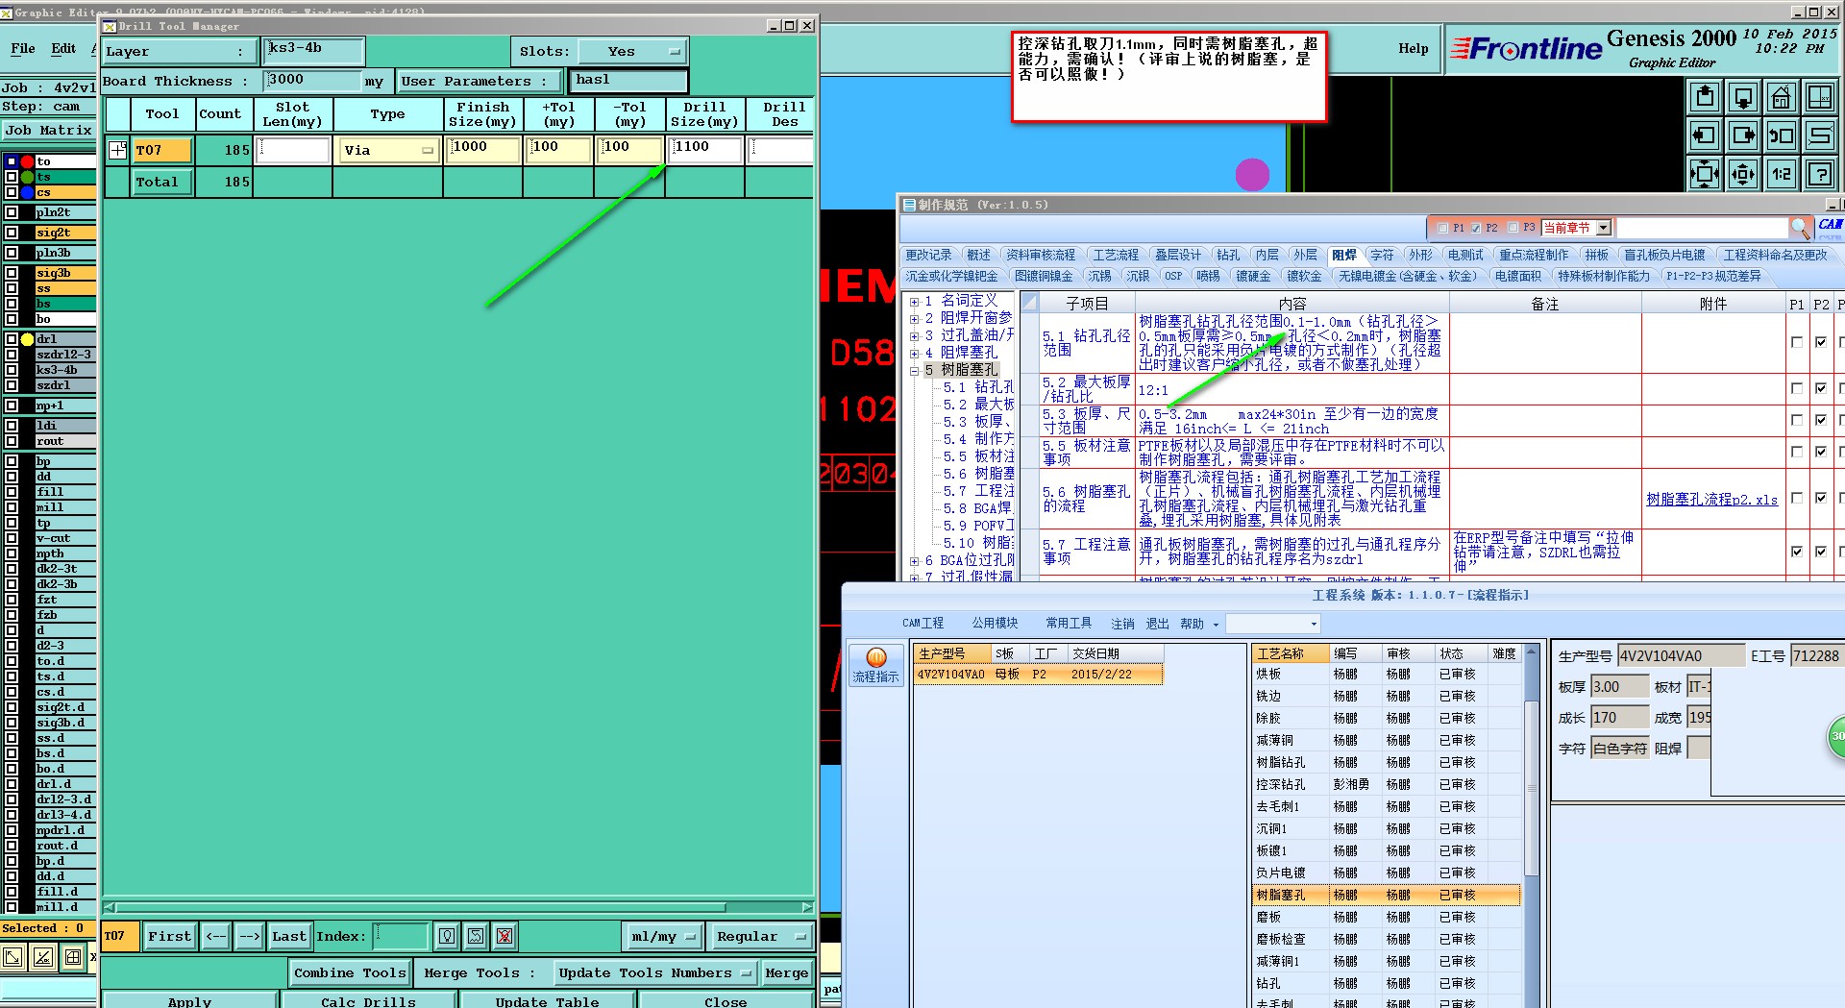
Task: Toggle P2 checkbox on row 5.2 最大板厚
Action: [1820, 388]
